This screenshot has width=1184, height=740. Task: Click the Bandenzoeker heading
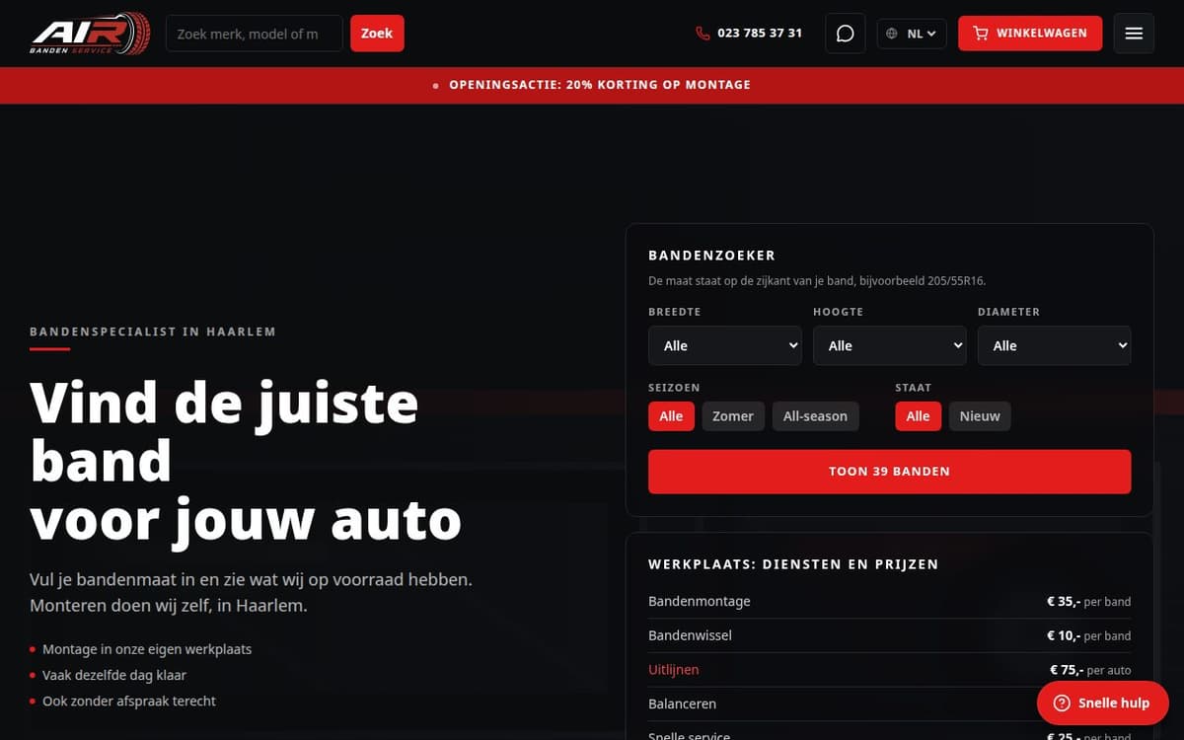(x=712, y=255)
